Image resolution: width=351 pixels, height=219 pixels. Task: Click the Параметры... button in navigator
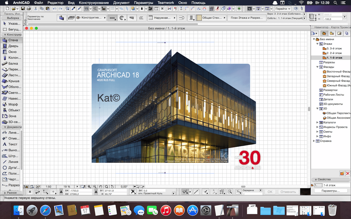(x=331, y=191)
